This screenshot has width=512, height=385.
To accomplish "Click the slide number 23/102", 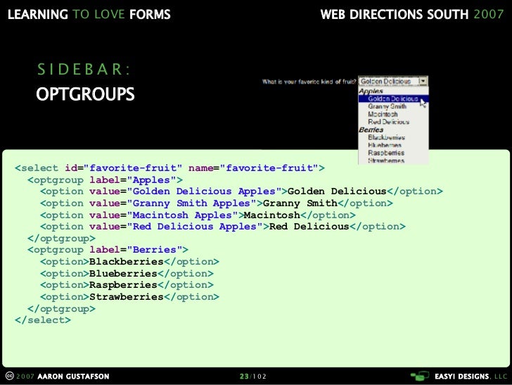I will pos(253,376).
